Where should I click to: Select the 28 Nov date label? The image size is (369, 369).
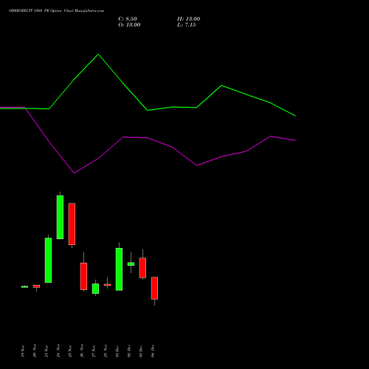click(106, 351)
